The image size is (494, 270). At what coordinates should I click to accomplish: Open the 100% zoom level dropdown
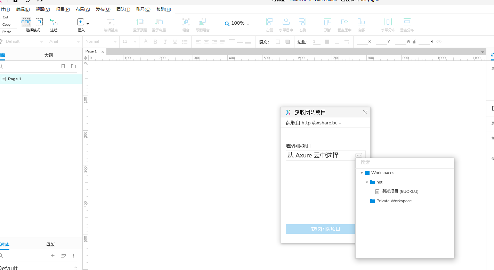coord(248,24)
